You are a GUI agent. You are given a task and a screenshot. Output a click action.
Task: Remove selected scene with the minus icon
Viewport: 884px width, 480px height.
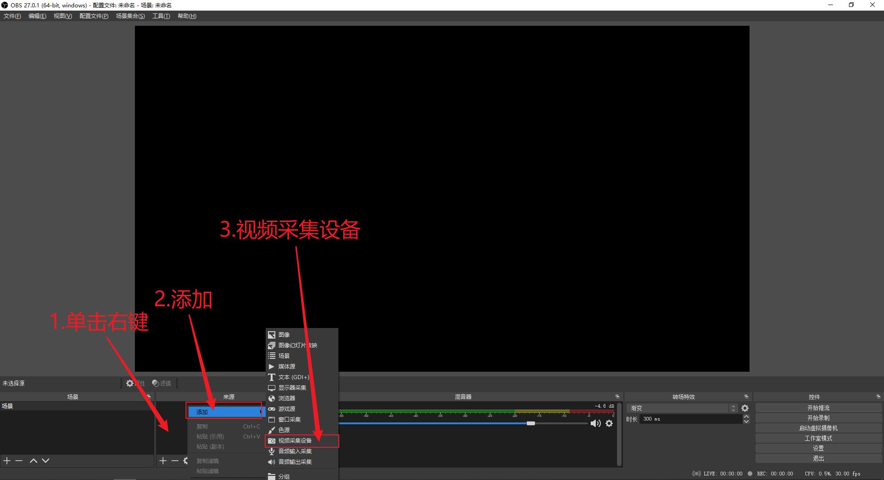18,460
